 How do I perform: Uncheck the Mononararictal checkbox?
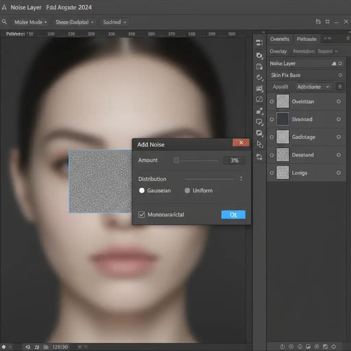[x=142, y=215]
